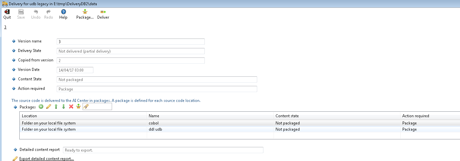Click the Name column header
Image resolution: width=460 pixels, height=161 pixels.
coord(210,116)
